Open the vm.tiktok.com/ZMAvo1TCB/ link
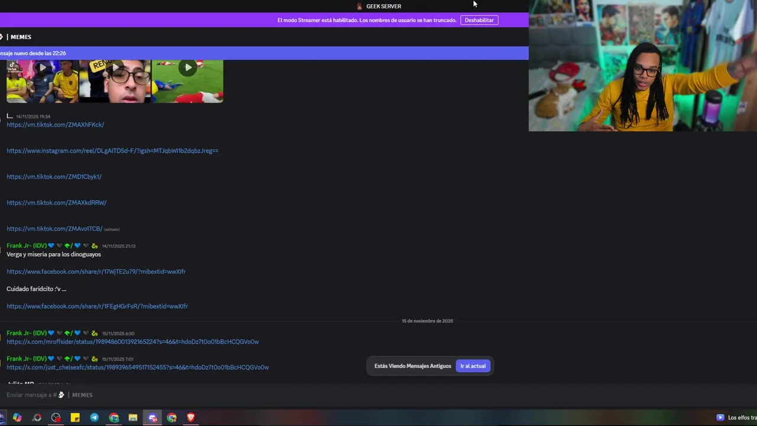The width and height of the screenshot is (757, 426). [54, 229]
